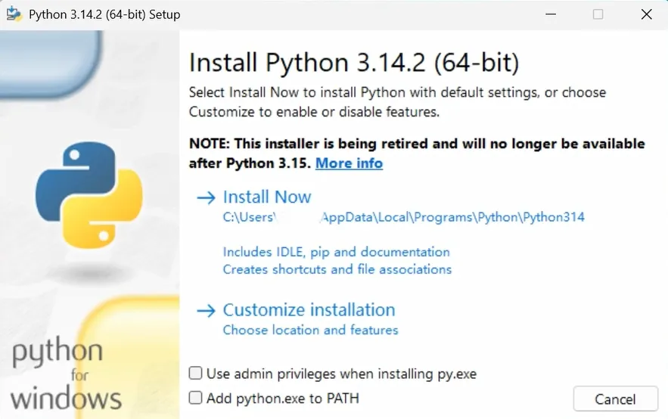This screenshot has width=668, height=419.
Task: Click the 'Python 3.14.2 (64-bit) Setup' title text
Action: 104,14
